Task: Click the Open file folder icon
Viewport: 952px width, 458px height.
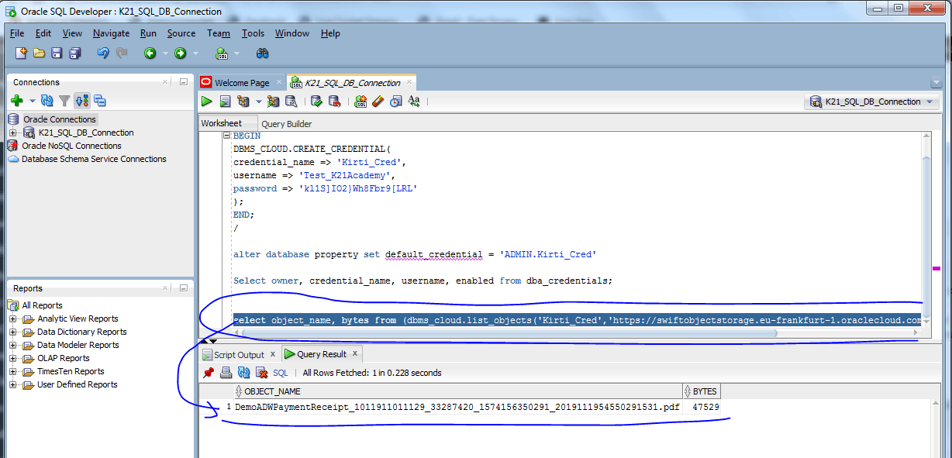Action: pos(39,53)
